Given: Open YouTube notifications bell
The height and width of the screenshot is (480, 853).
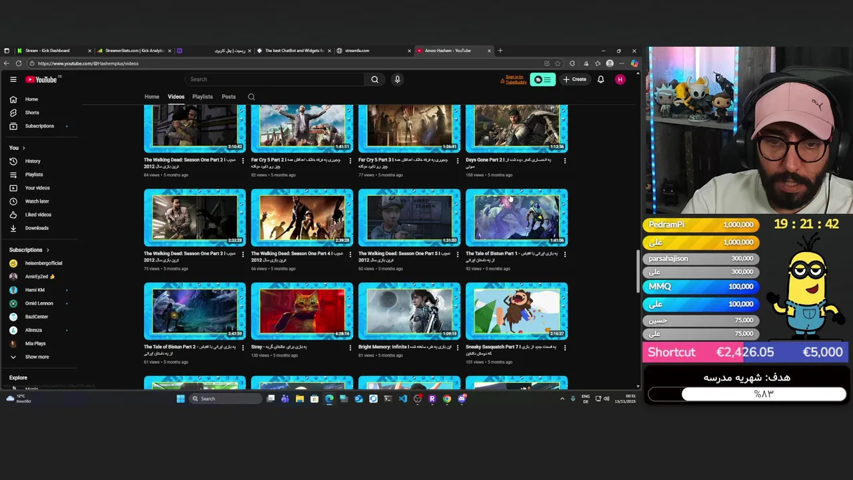Looking at the screenshot, I should (600, 79).
